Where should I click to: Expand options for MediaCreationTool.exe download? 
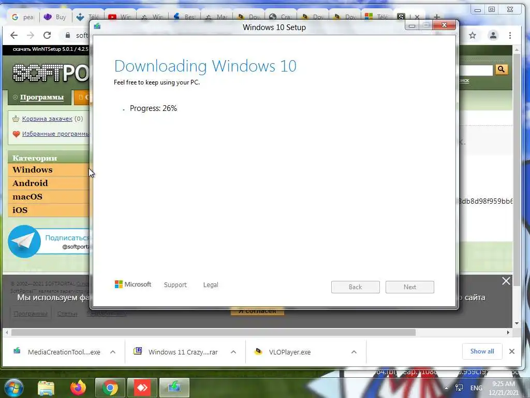point(113,352)
